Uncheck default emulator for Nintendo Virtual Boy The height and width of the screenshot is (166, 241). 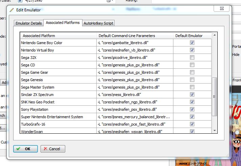pyautogui.click(x=192, y=50)
